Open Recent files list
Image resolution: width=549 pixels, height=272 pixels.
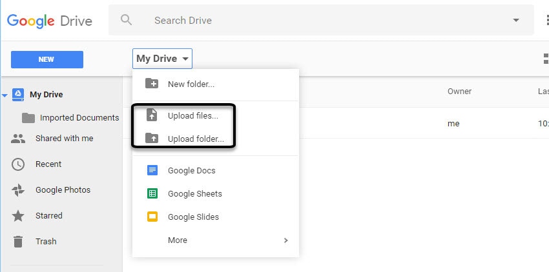pos(48,164)
